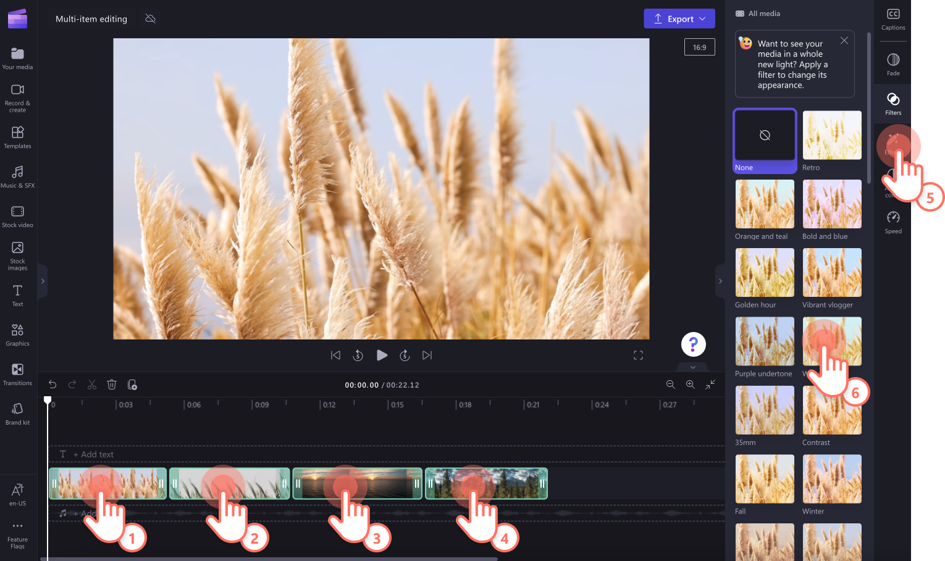This screenshot has width=945, height=561.
Task: Zoom out the timeline
Action: (671, 384)
